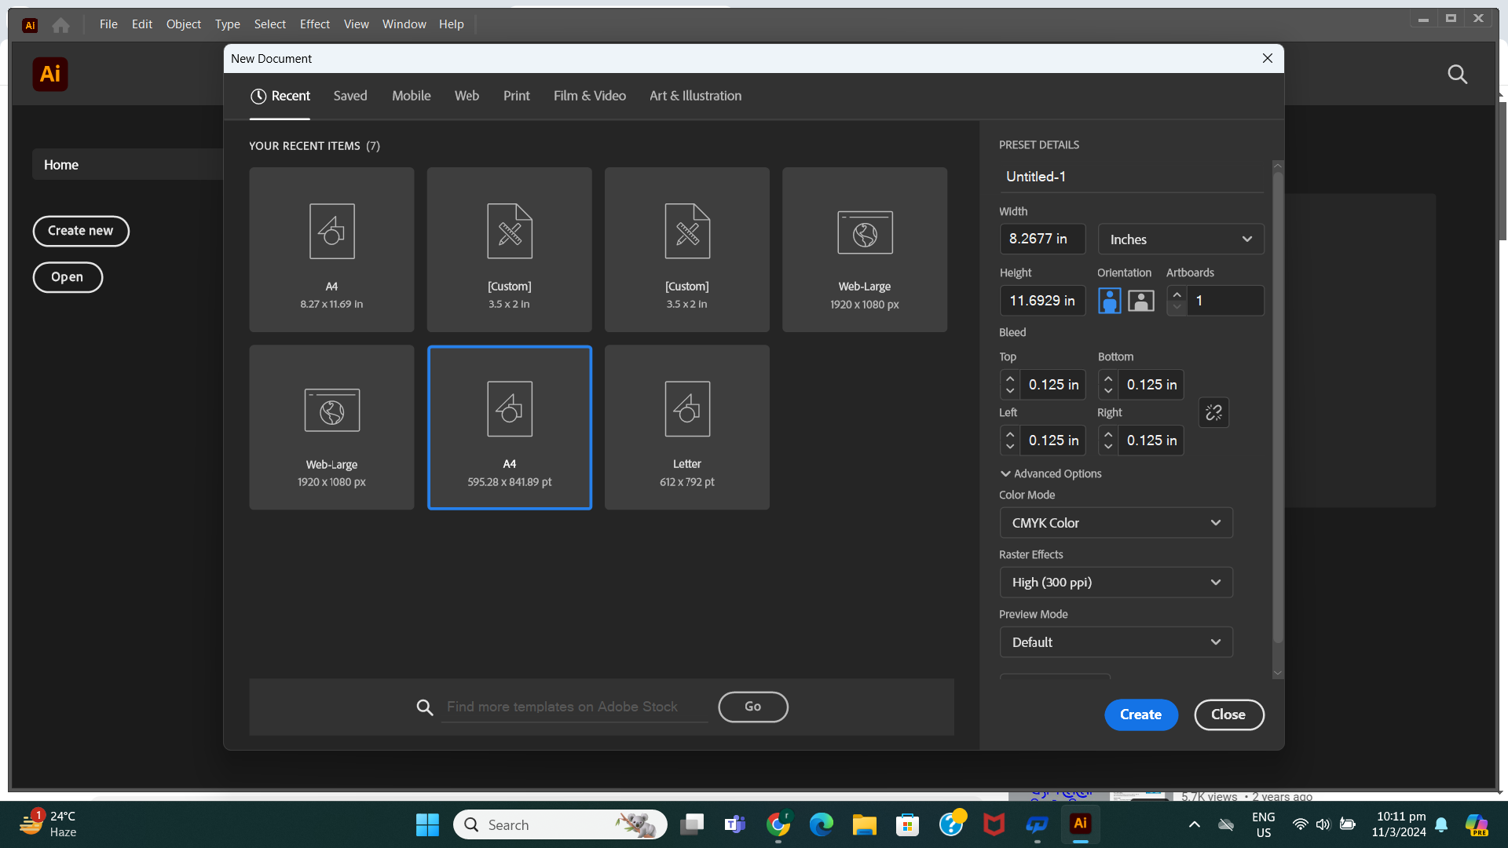Open the Window menu
Viewport: 1508px width, 848px height.
point(404,24)
